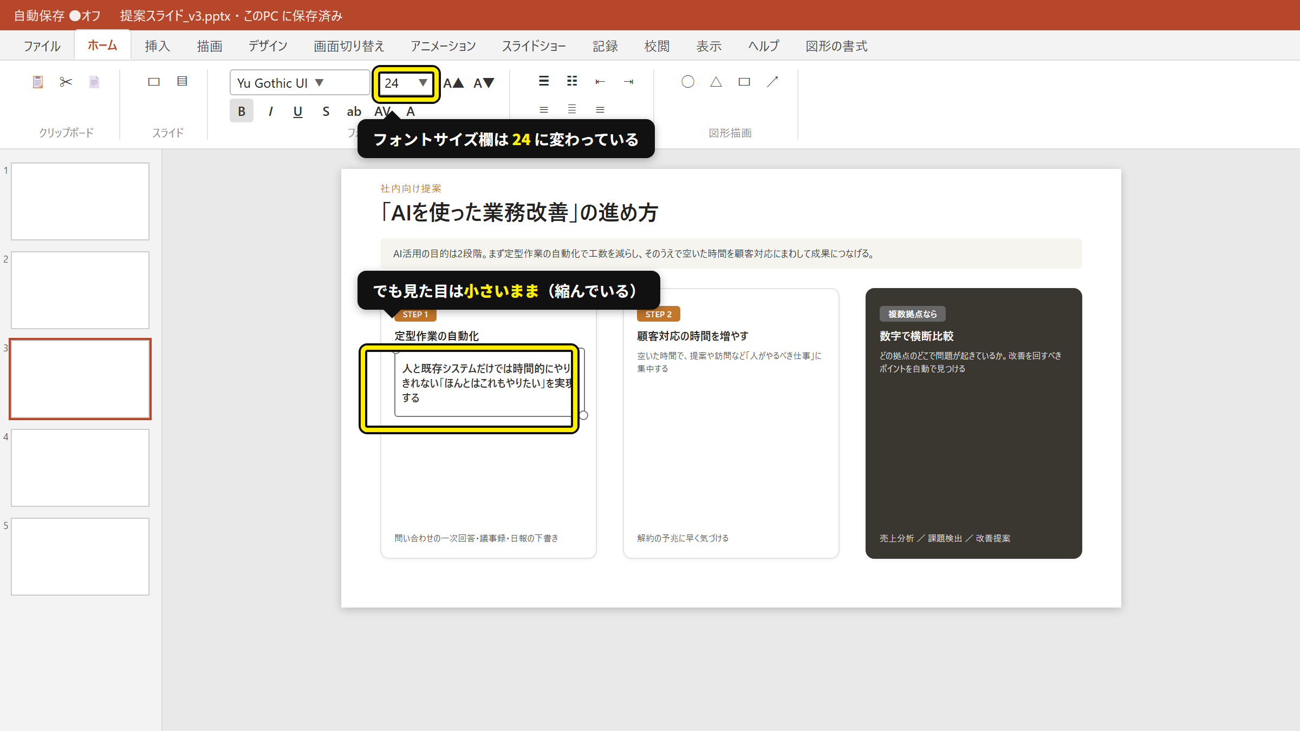The height and width of the screenshot is (731, 1300).
Task: Select the triangle shape tool
Action: pyautogui.click(x=716, y=82)
